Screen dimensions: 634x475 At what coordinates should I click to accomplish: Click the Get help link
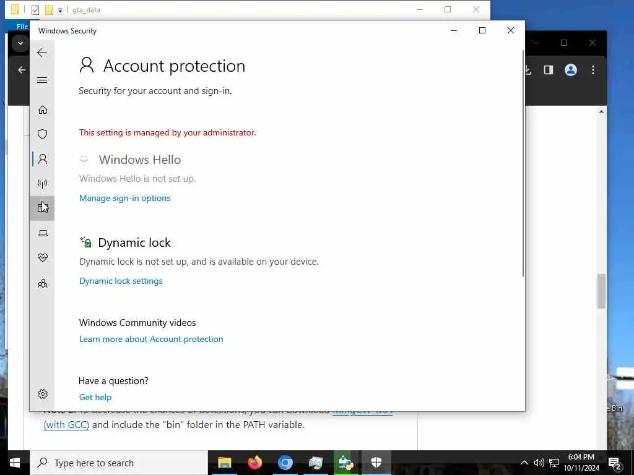95,398
